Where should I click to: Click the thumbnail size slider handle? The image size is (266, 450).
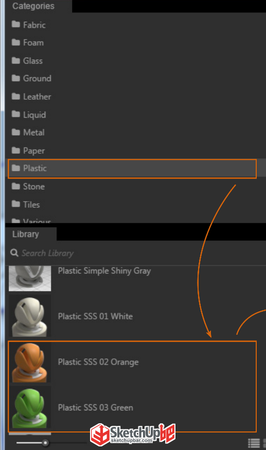[45, 443]
